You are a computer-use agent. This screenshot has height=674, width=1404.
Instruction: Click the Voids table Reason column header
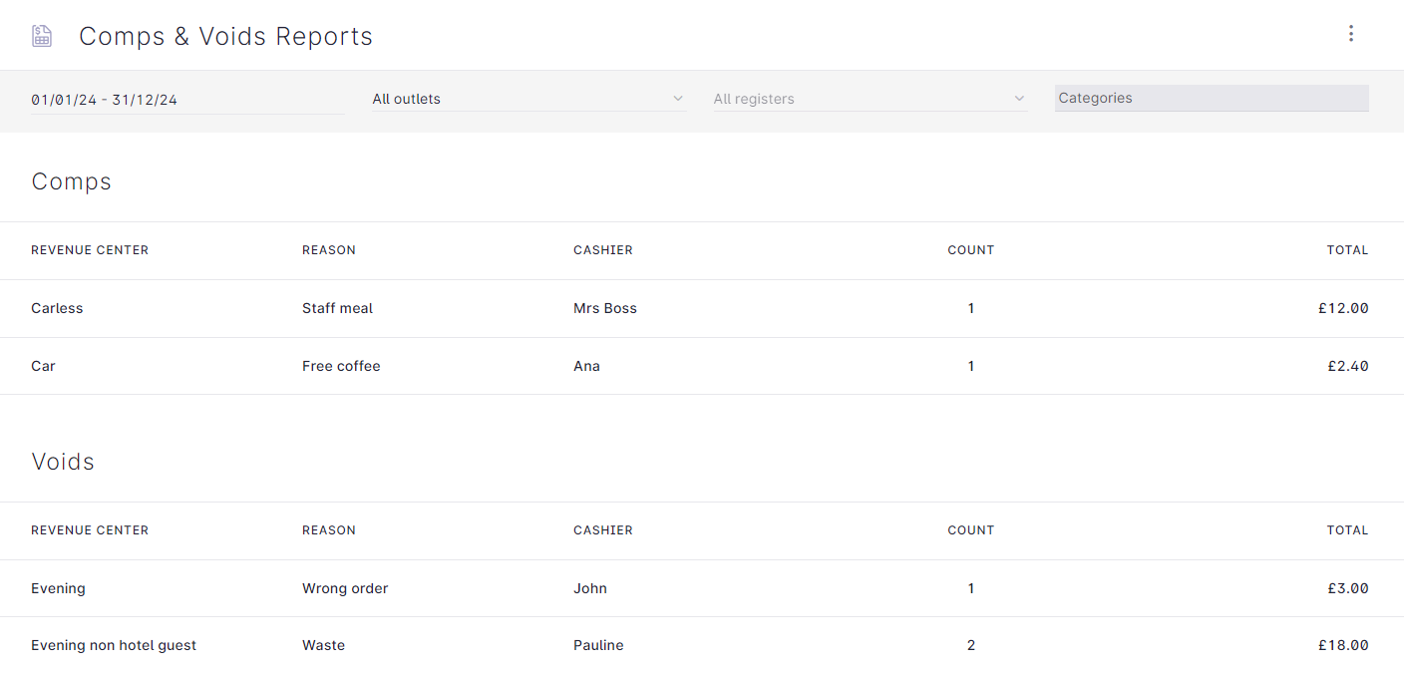click(x=329, y=530)
